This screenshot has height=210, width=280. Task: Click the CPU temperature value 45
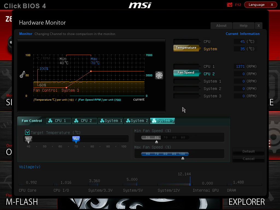[x=242, y=42]
